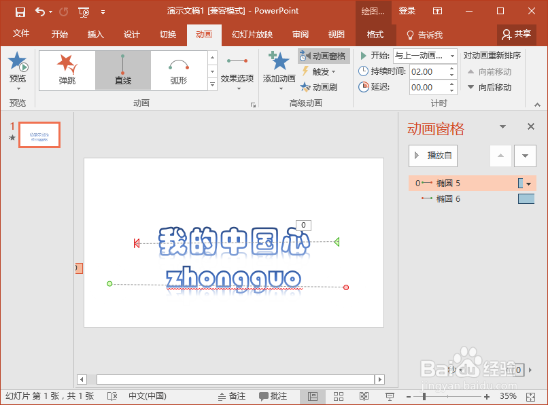
Task: Switch to Slide Sorter view icon
Action: click(x=339, y=396)
